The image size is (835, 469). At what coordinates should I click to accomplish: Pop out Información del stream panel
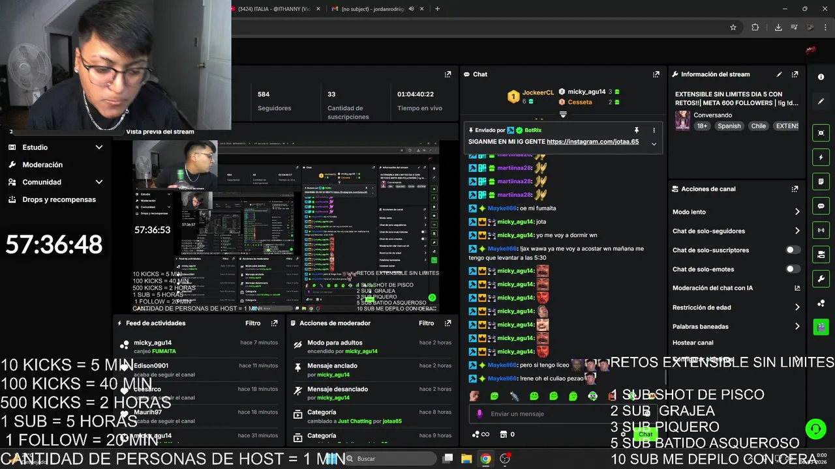tap(795, 74)
